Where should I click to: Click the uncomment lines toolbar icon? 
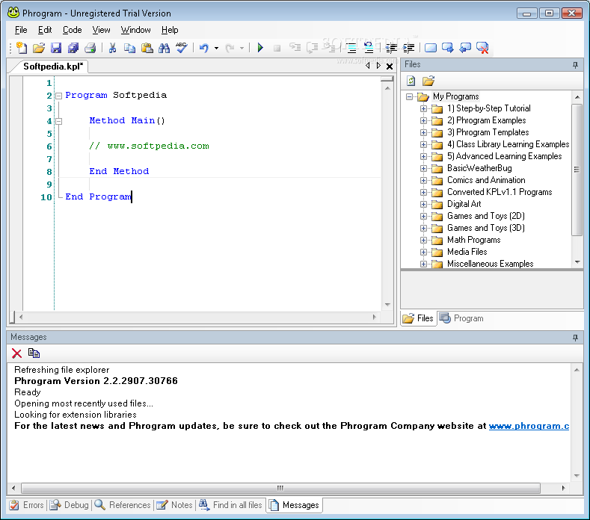click(369, 48)
